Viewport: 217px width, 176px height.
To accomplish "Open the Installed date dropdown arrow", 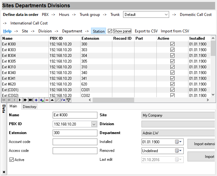I will 181,142.
